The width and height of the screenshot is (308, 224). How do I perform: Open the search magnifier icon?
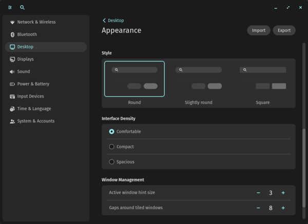(22, 8)
